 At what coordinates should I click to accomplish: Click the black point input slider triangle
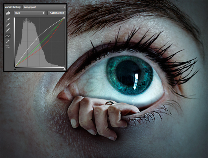pyautogui.click(x=15, y=69)
